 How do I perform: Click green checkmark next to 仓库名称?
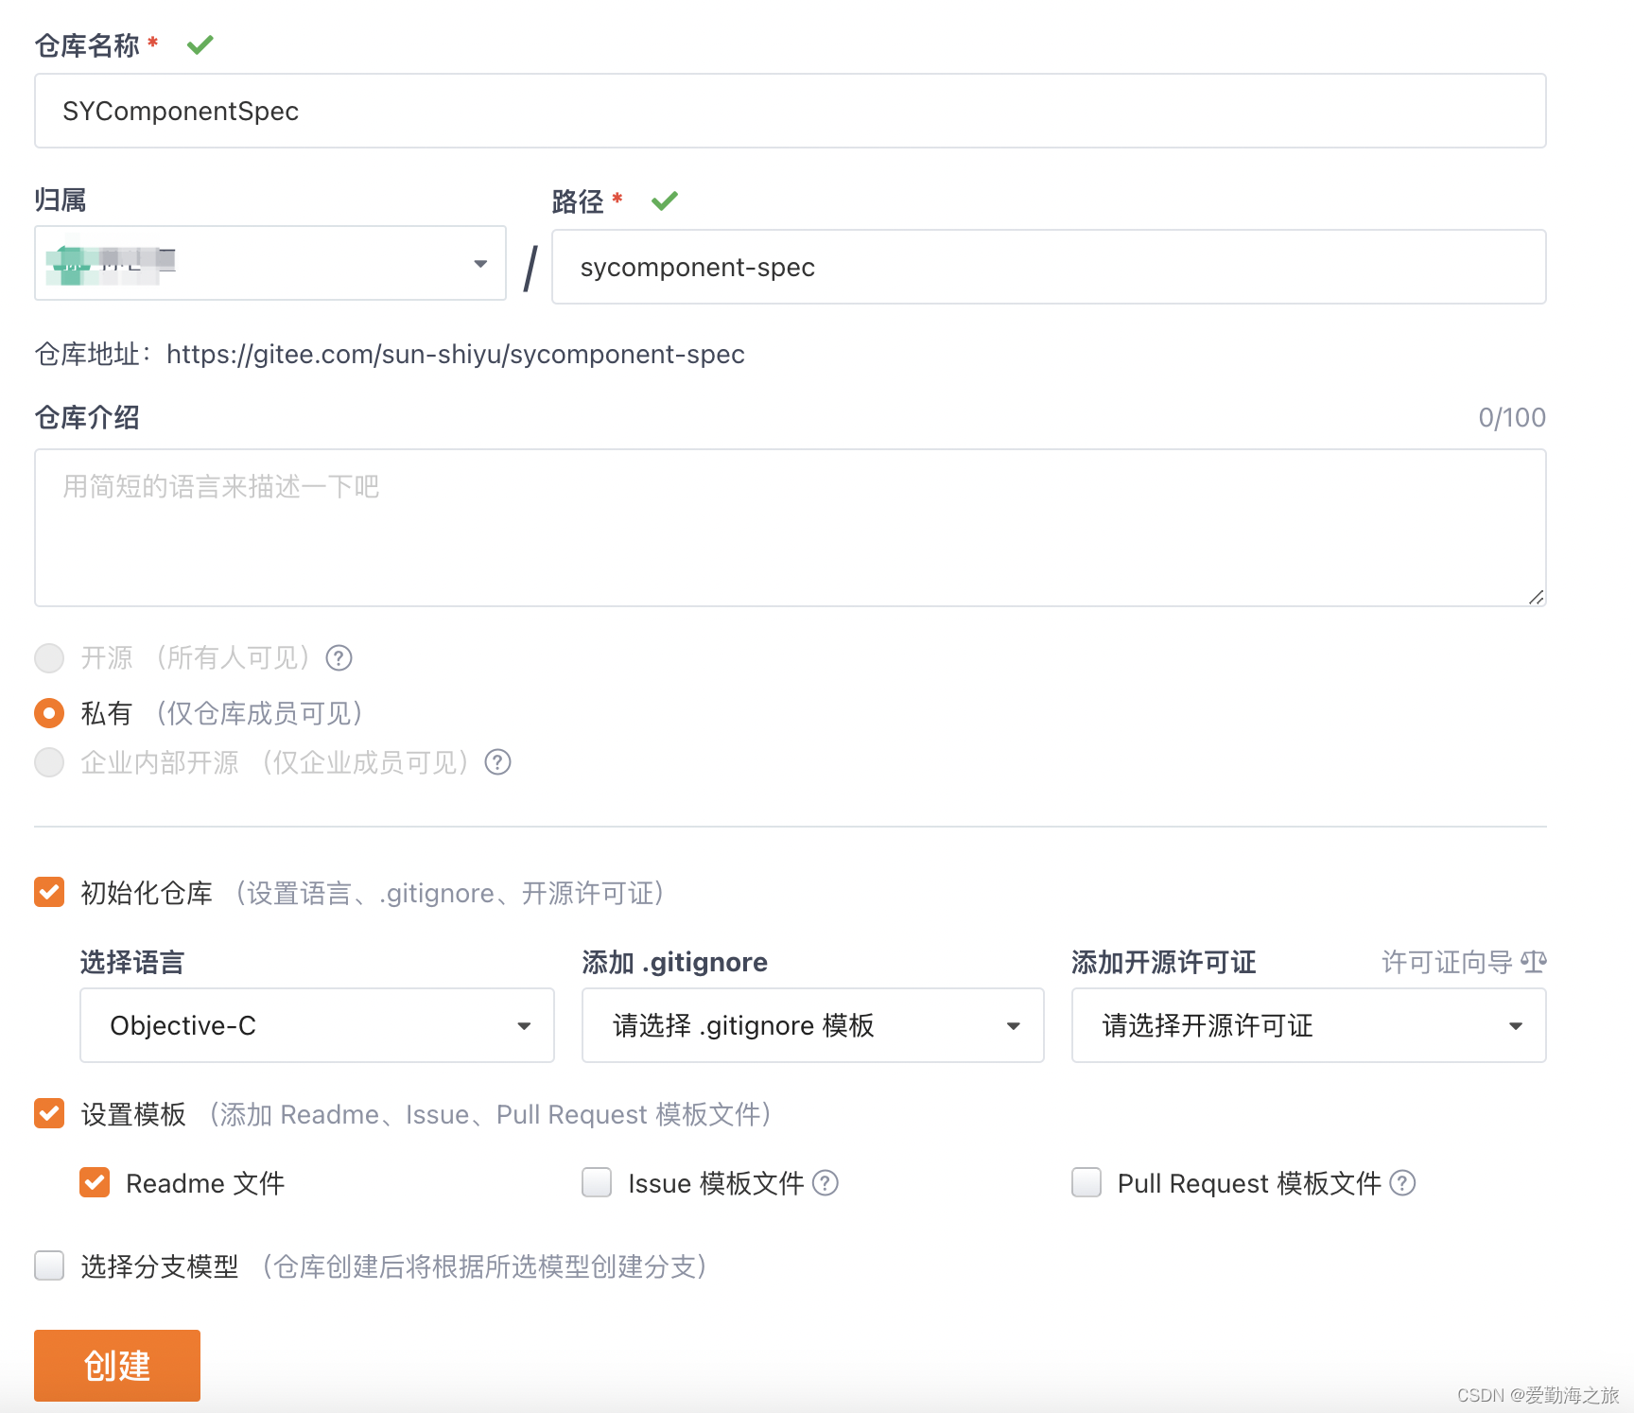[200, 44]
